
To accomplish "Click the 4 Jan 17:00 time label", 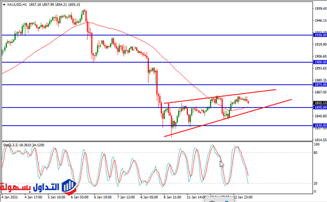I will (33, 197).
